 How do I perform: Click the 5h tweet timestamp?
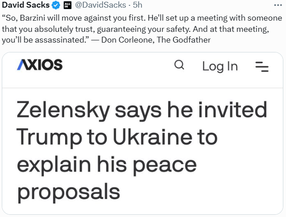(137, 6)
